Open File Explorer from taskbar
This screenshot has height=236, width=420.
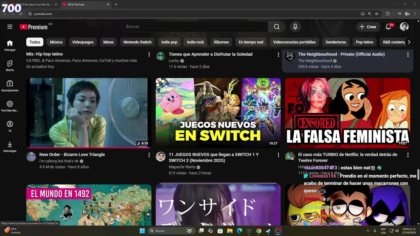(x=230, y=231)
